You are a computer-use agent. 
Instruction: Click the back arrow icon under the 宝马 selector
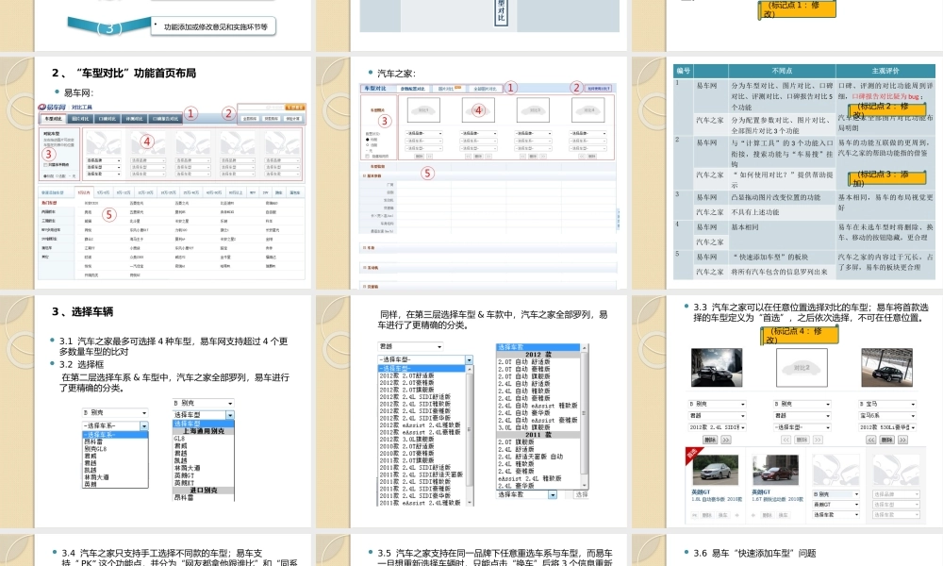[869, 440]
